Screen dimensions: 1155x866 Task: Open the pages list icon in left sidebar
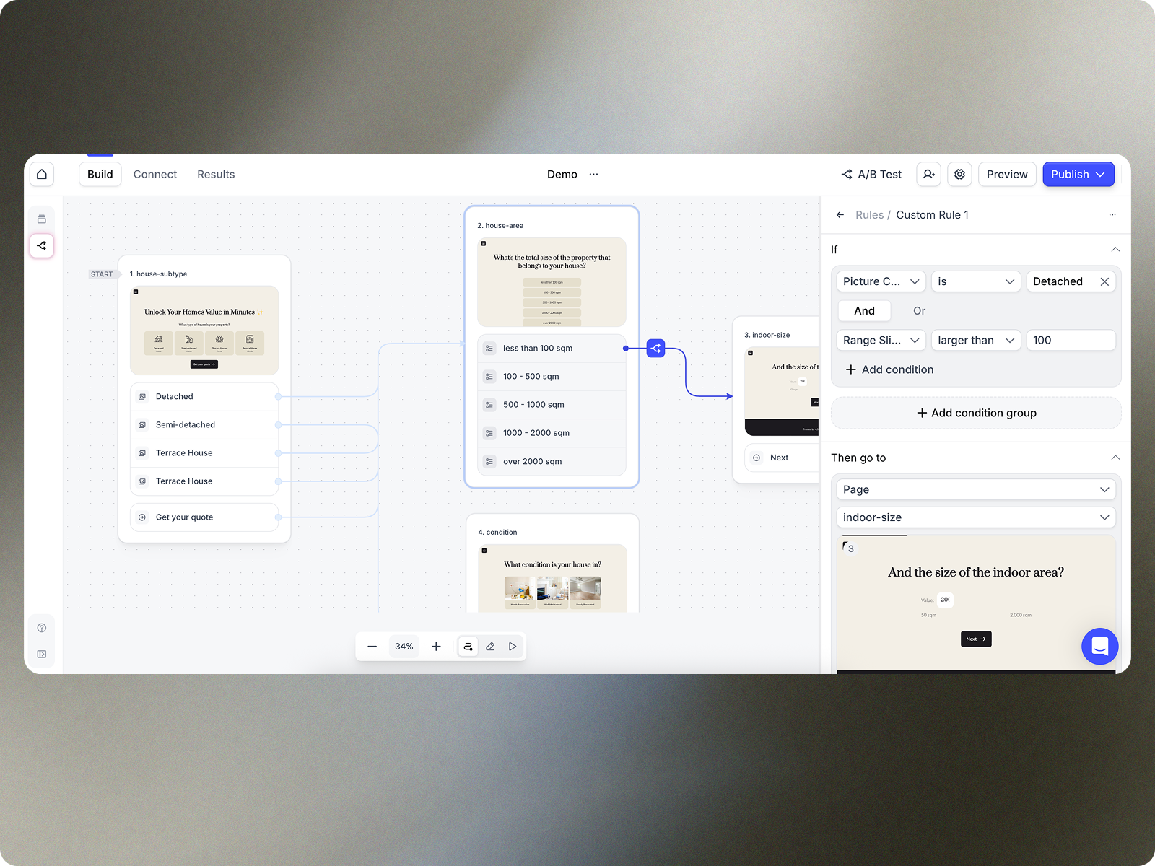pyautogui.click(x=42, y=219)
